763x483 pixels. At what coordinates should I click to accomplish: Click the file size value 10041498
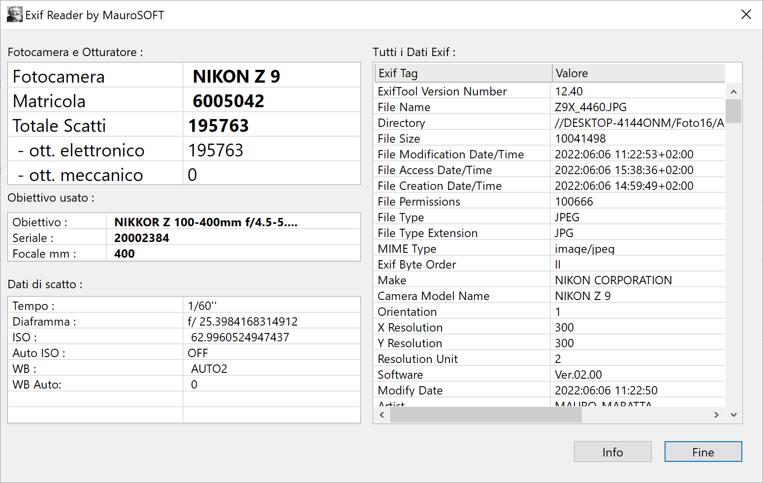[580, 139]
